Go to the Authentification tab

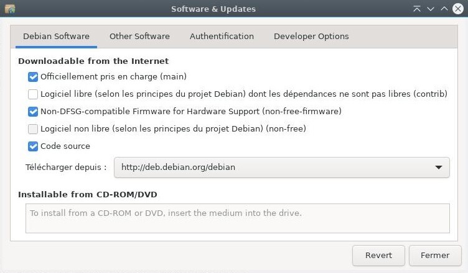click(x=222, y=37)
